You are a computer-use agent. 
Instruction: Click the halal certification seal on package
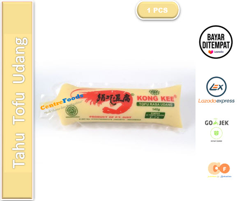coord(71,111)
